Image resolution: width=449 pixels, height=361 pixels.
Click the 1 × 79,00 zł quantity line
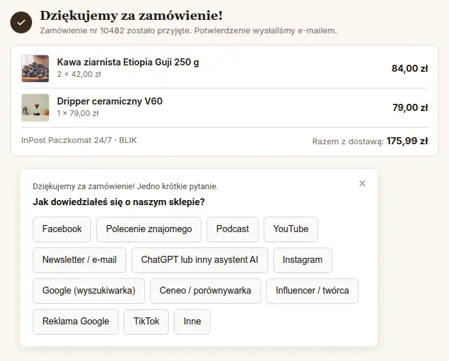coord(78,113)
